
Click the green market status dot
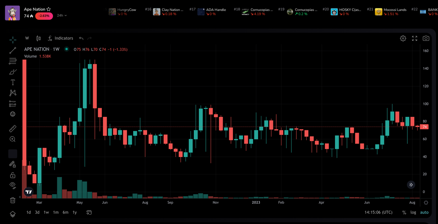point(66,49)
